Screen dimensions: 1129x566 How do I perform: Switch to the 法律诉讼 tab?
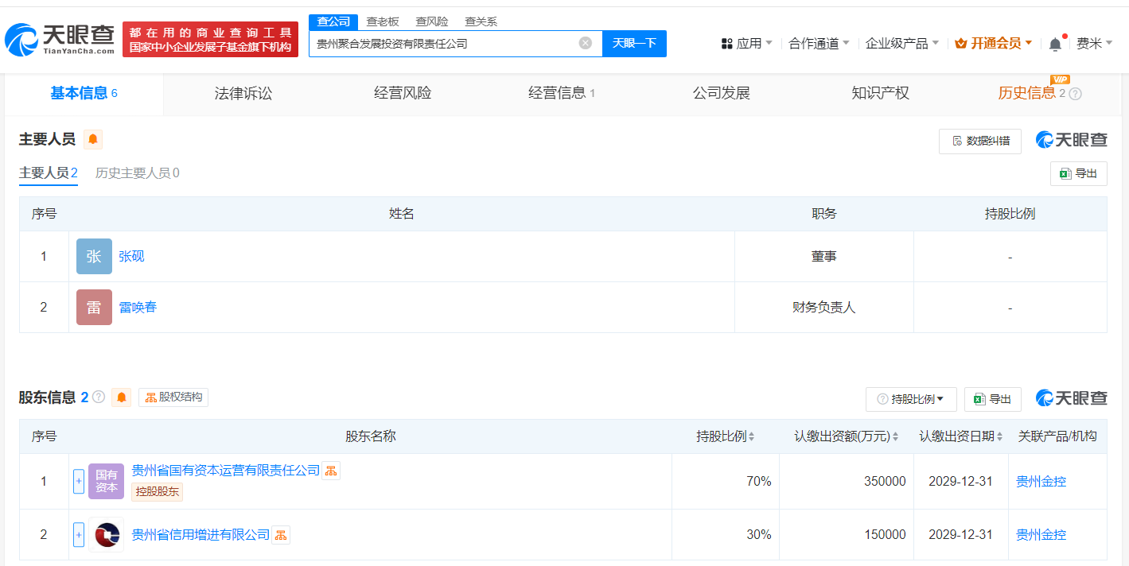coord(243,94)
